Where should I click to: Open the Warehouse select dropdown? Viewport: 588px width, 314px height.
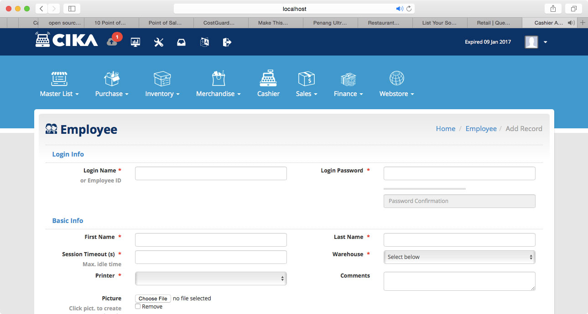[459, 257]
